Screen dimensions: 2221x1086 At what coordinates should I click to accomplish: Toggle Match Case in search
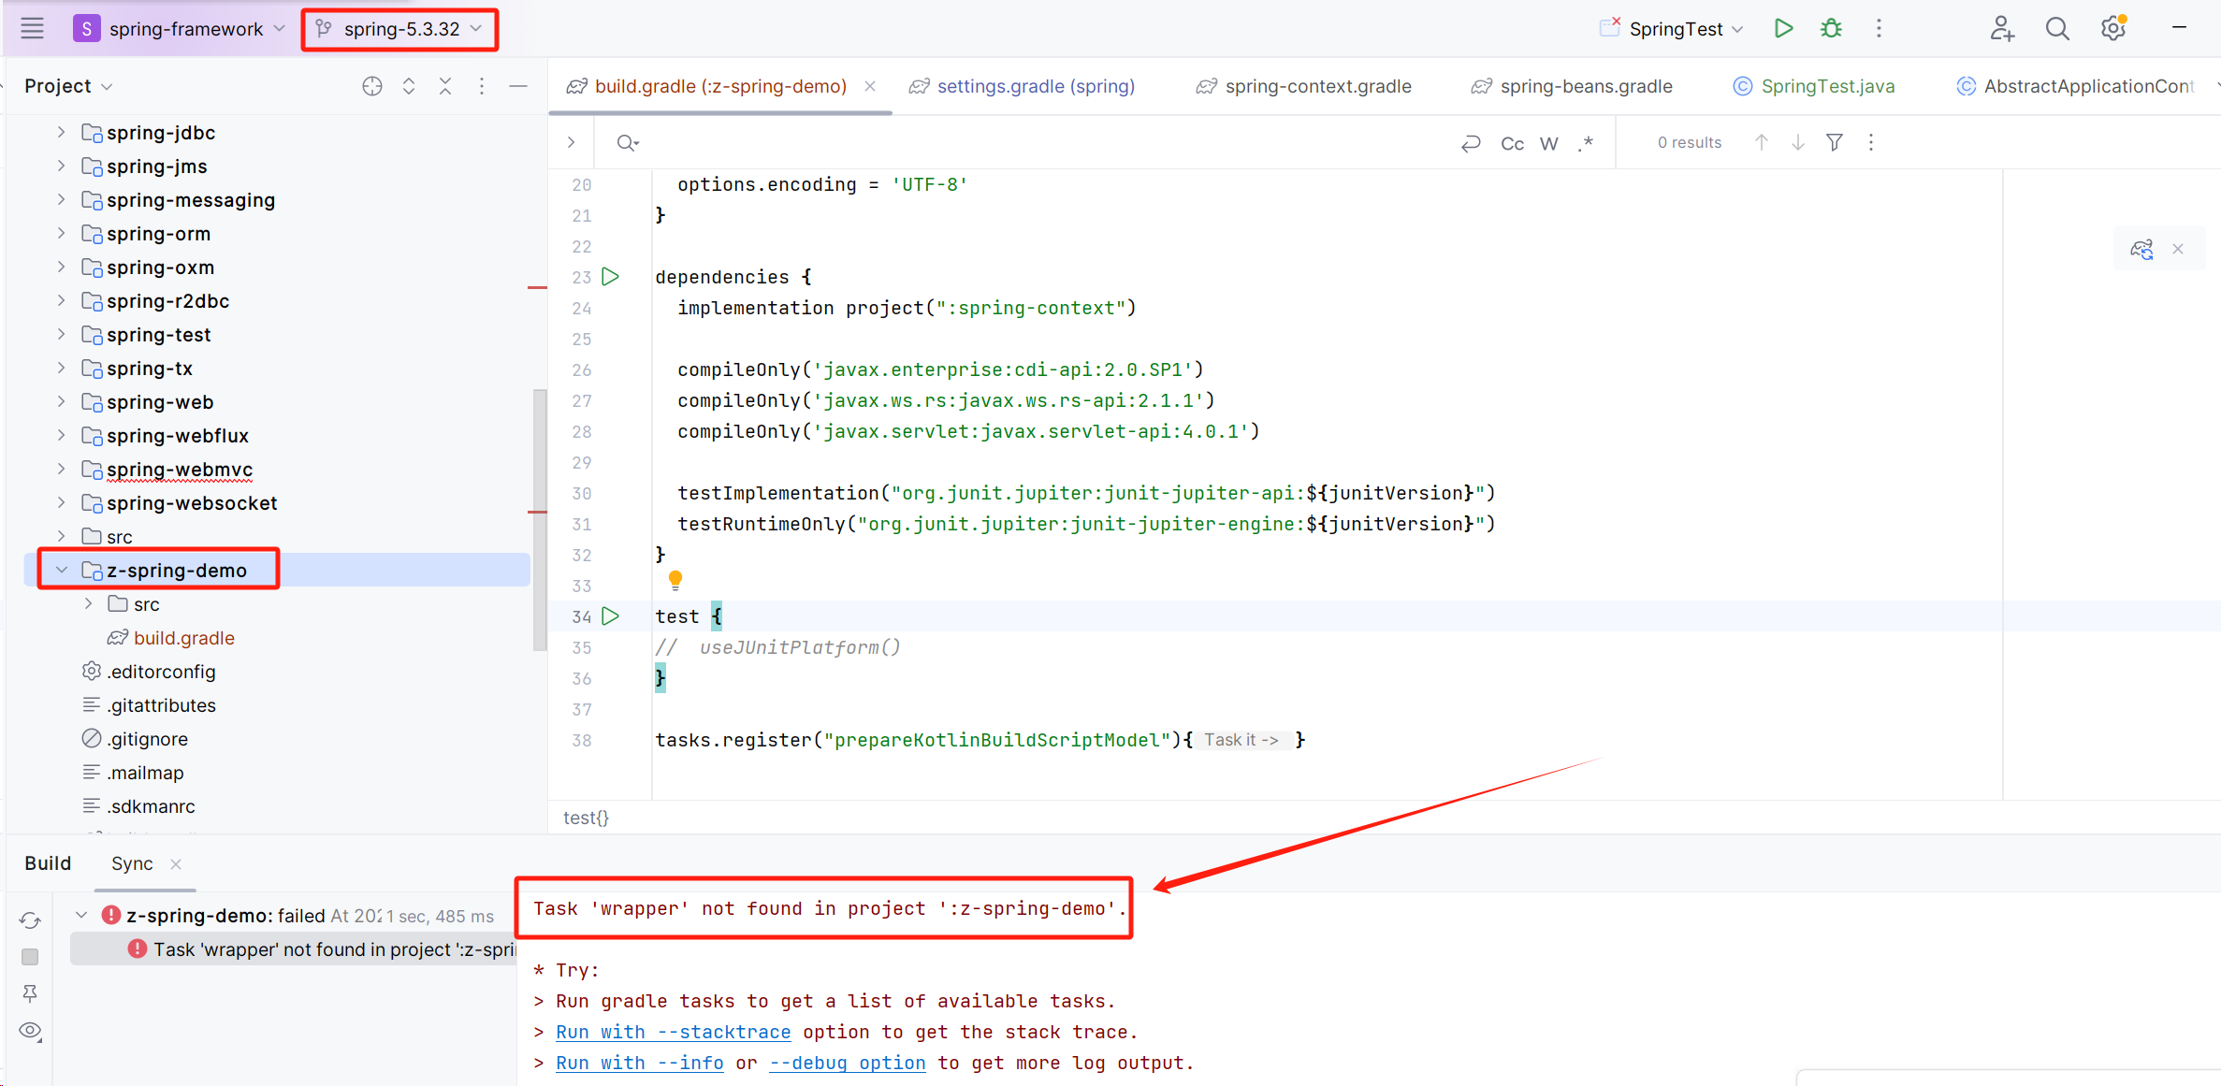[x=1512, y=143]
